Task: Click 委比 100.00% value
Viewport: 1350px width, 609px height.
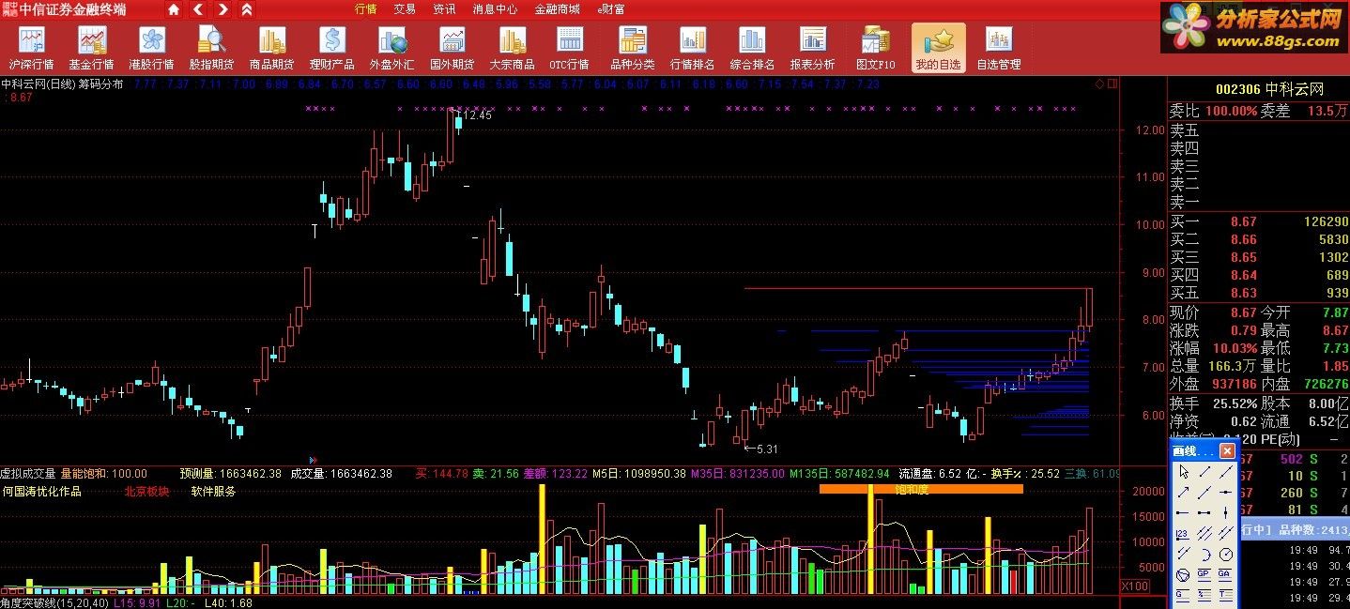Action: pyautogui.click(x=1231, y=111)
